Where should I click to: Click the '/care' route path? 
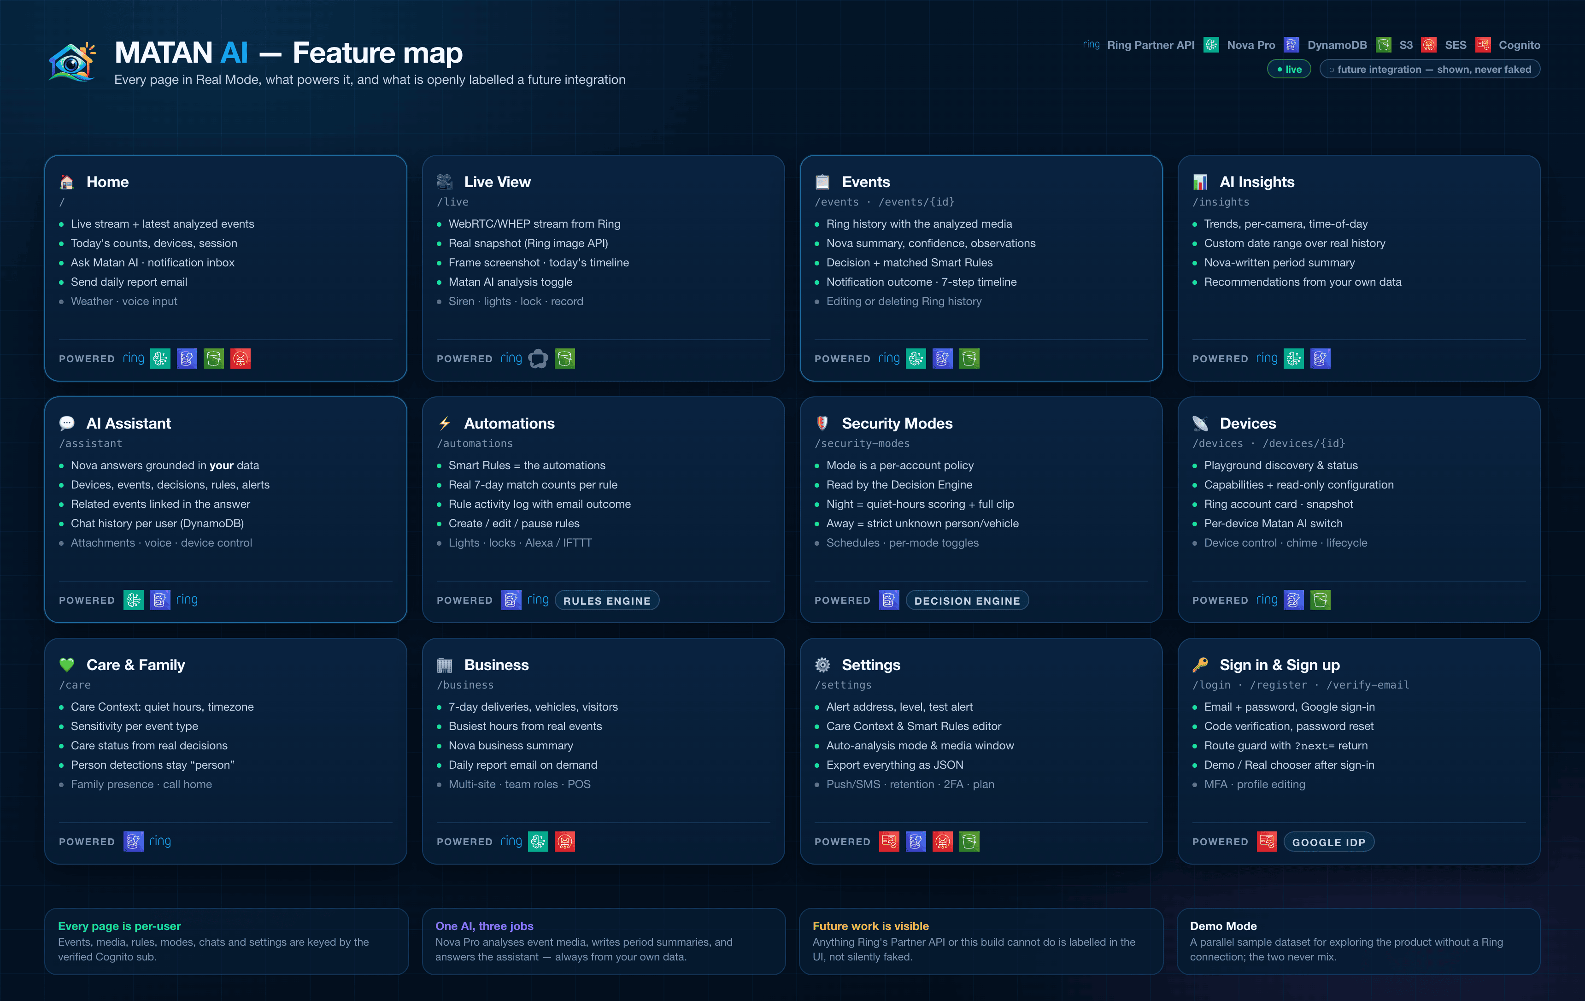coord(75,685)
